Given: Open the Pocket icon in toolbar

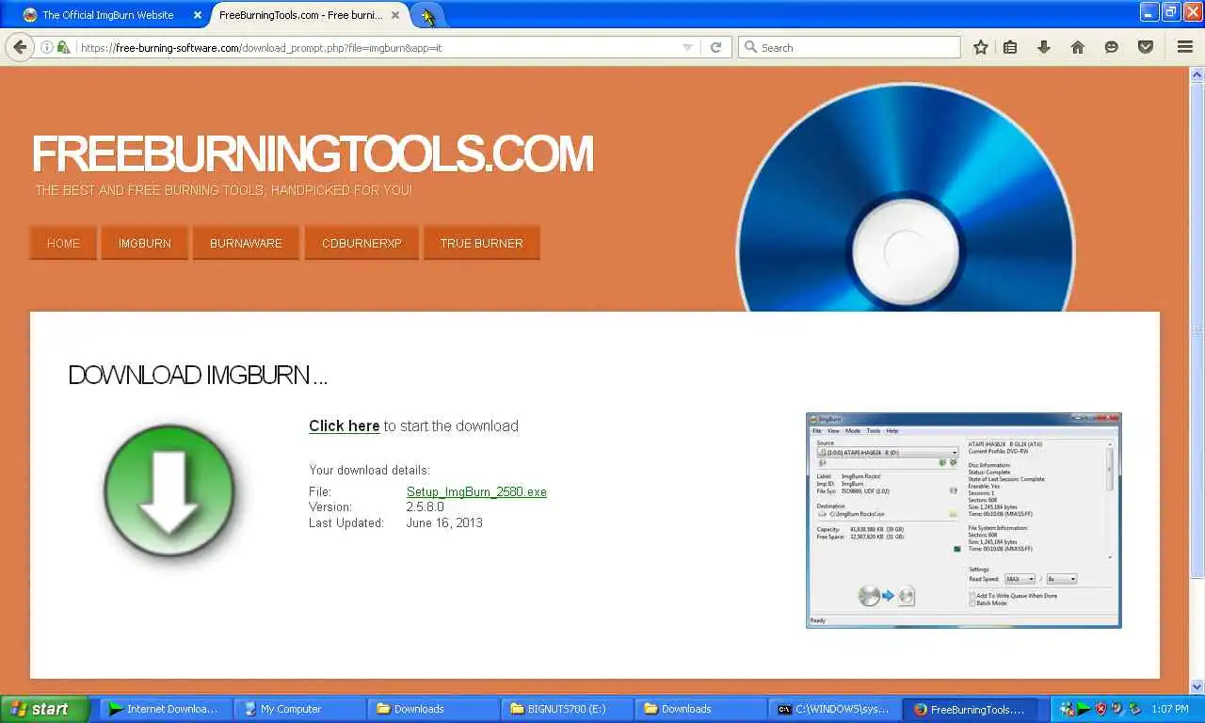Looking at the screenshot, I should [1146, 47].
